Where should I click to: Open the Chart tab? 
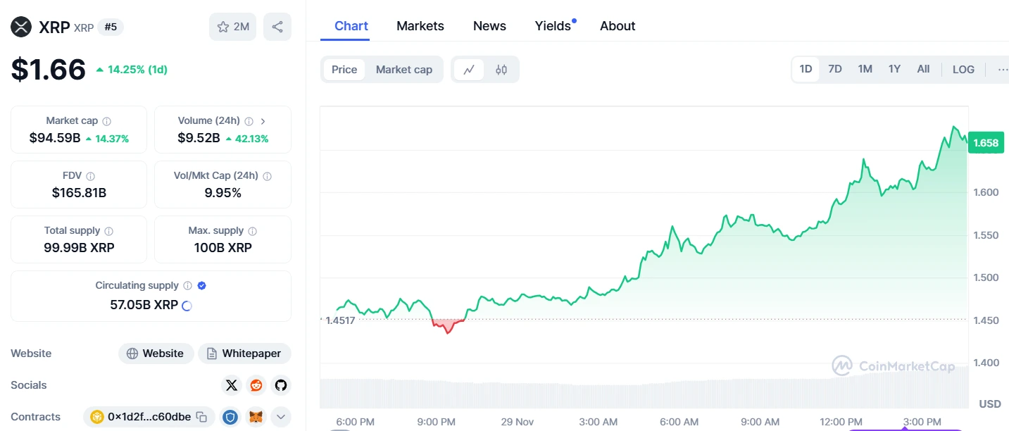351,26
